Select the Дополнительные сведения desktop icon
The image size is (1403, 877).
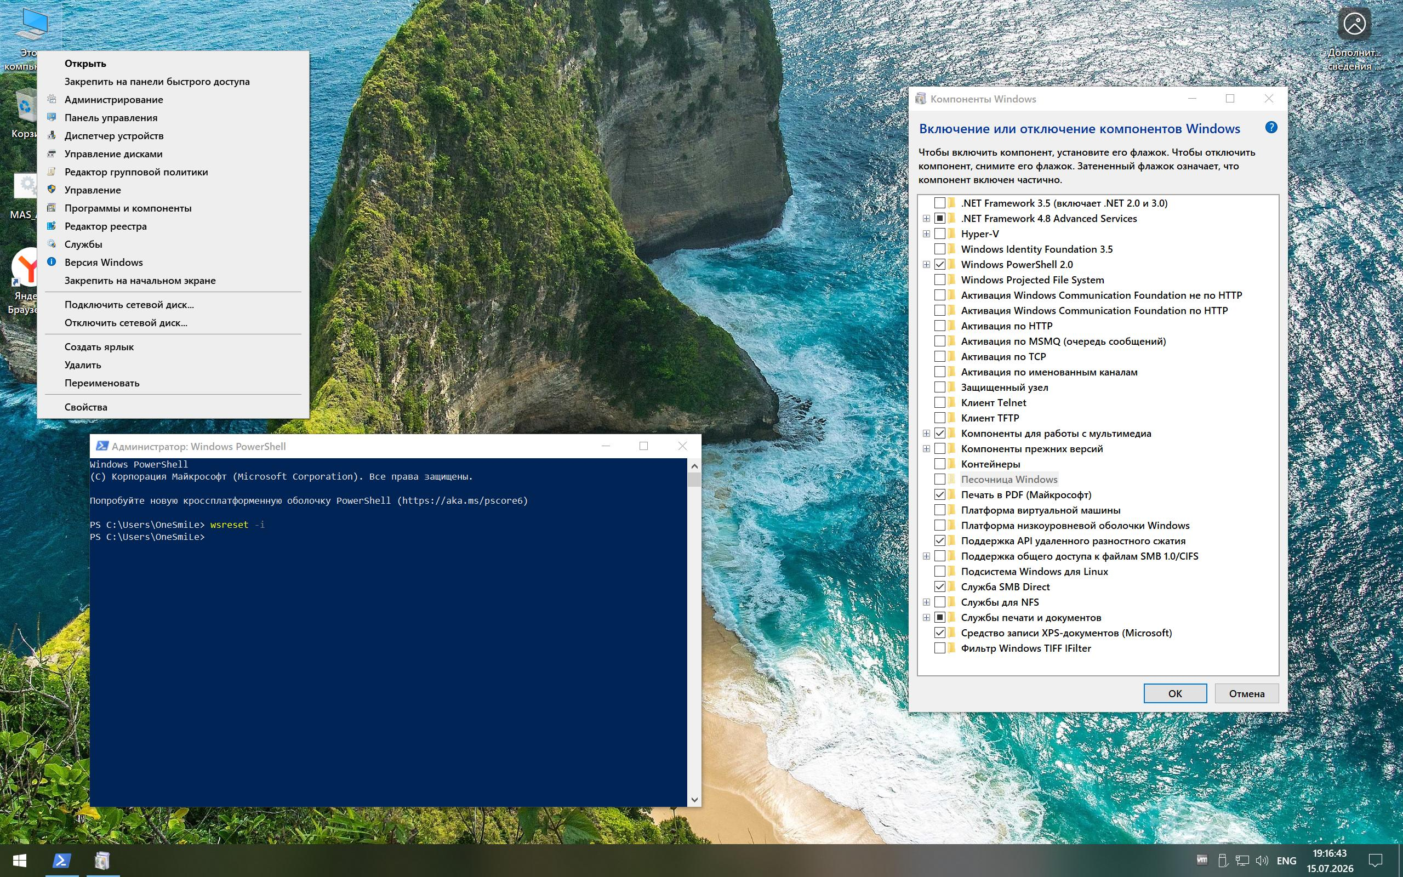(x=1354, y=38)
